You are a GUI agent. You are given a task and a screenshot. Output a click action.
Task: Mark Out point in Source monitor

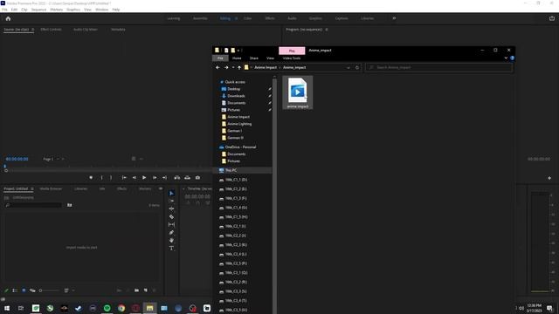click(x=111, y=178)
